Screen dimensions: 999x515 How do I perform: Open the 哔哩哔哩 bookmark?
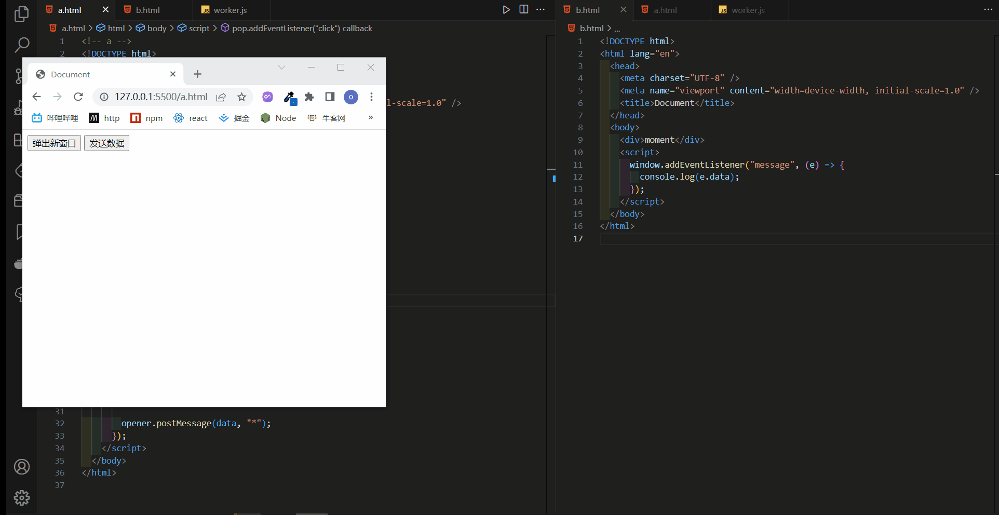point(55,118)
